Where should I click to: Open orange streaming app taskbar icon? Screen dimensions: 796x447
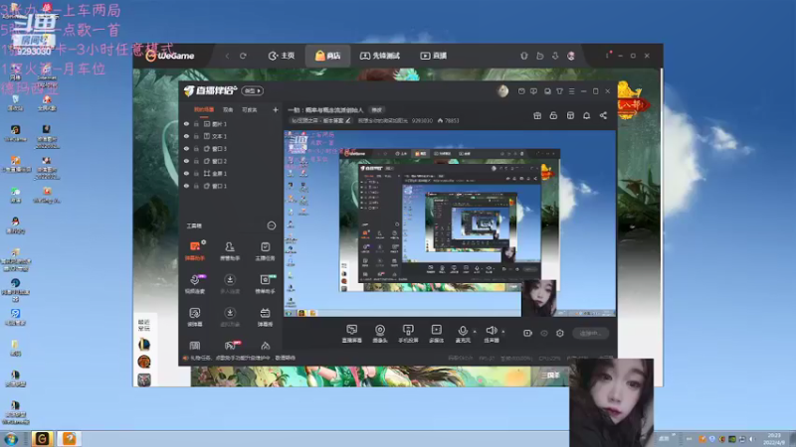point(69,439)
